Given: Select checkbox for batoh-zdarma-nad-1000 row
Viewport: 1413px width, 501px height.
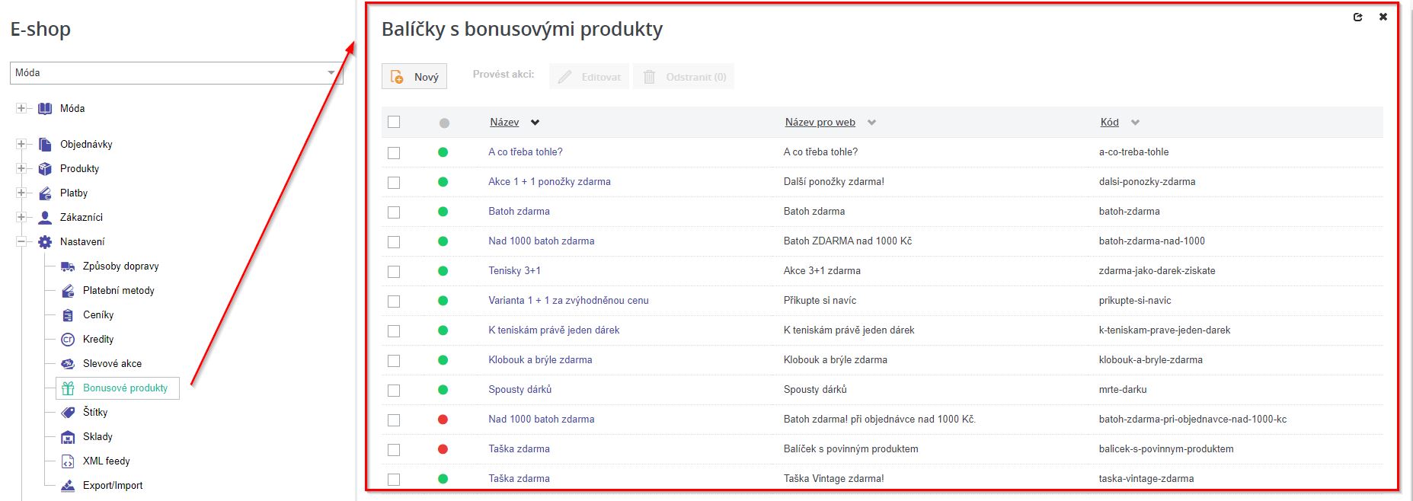Looking at the screenshot, I should click(x=394, y=241).
